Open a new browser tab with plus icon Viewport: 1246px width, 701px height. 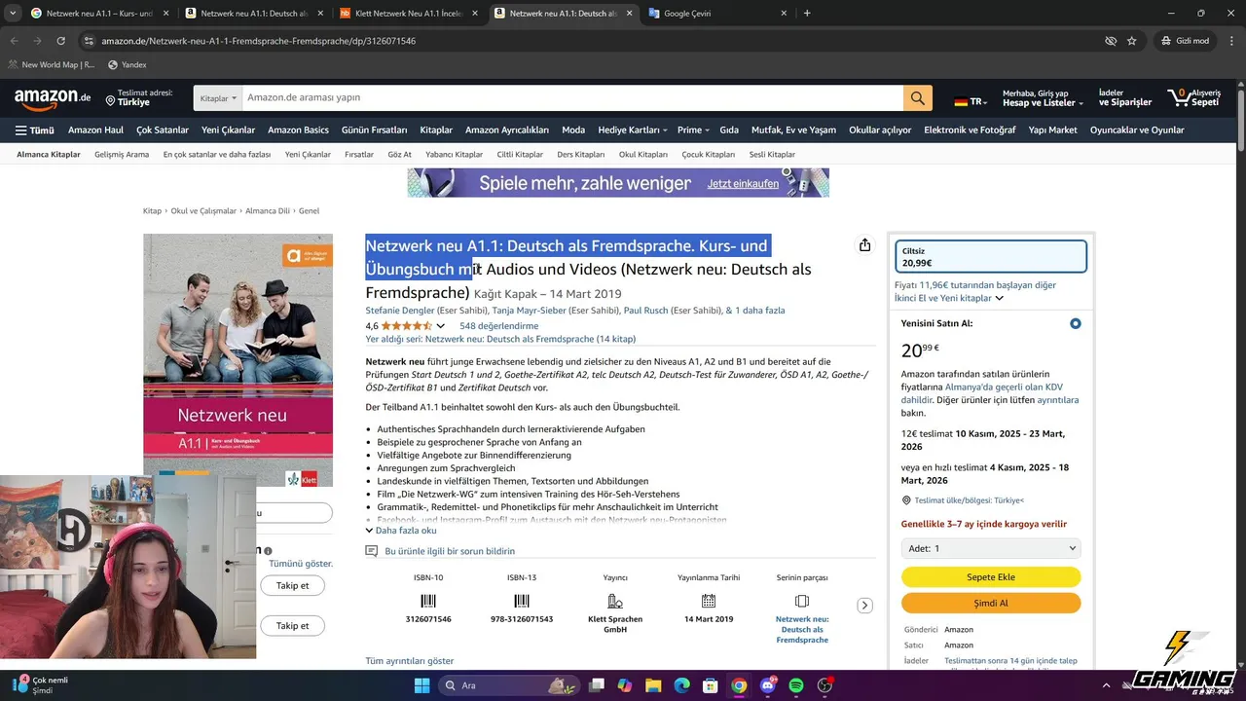pyautogui.click(x=806, y=13)
